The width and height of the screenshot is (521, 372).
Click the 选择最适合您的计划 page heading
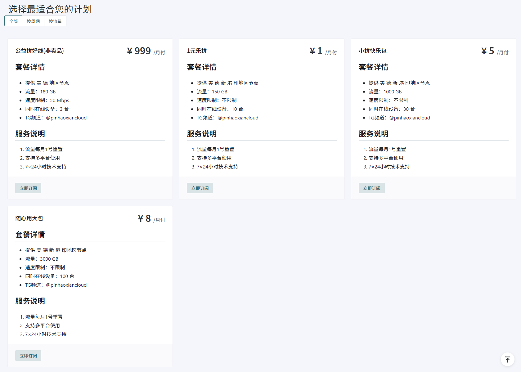[x=50, y=9]
